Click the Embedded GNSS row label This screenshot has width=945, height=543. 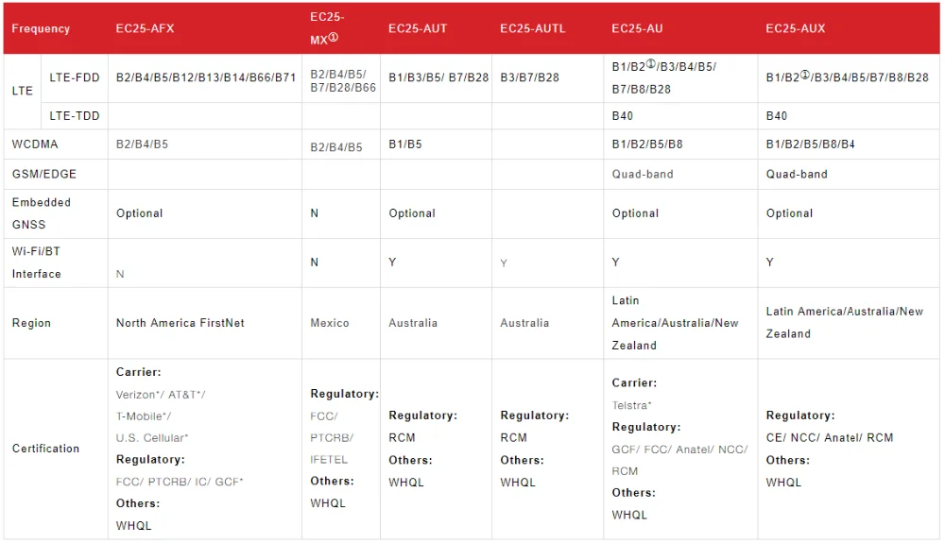[42, 213]
